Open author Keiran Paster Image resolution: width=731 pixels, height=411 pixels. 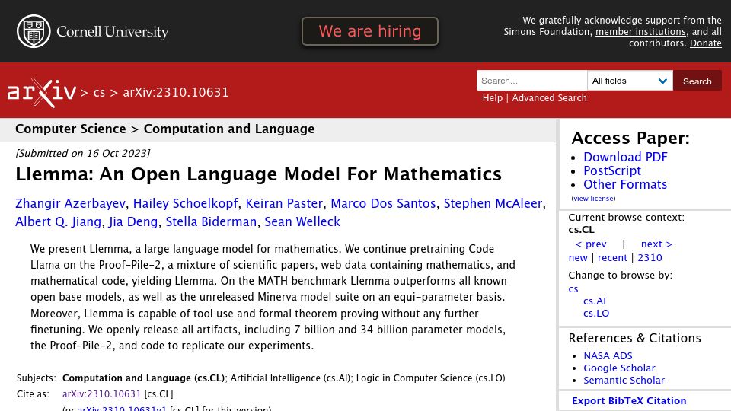click(x=284, y=204)
